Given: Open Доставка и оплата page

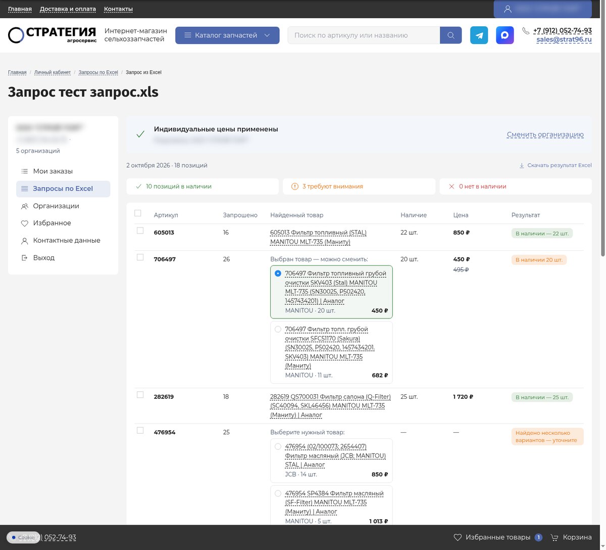Looking at the screenshot, I should click(68, 9).
